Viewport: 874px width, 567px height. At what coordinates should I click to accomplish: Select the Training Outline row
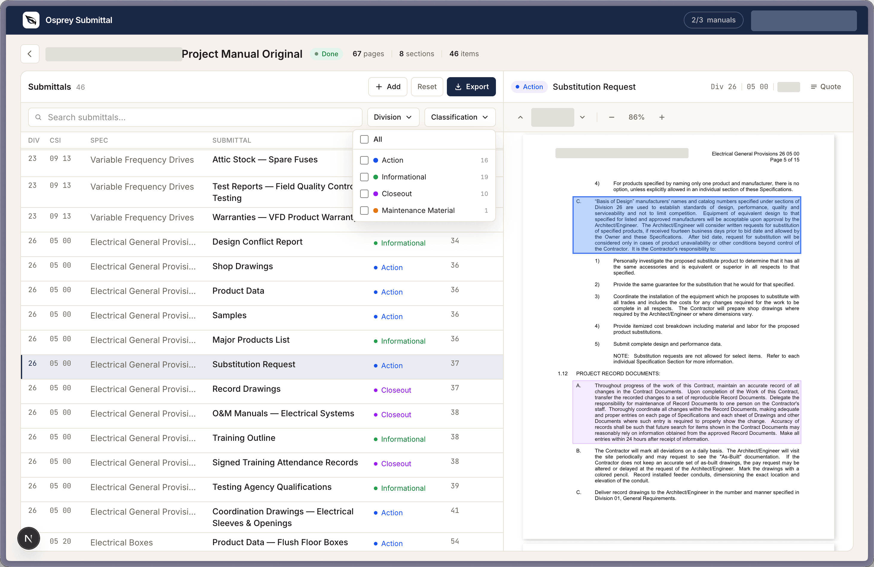pyautogui.click(x=262, y=440)
